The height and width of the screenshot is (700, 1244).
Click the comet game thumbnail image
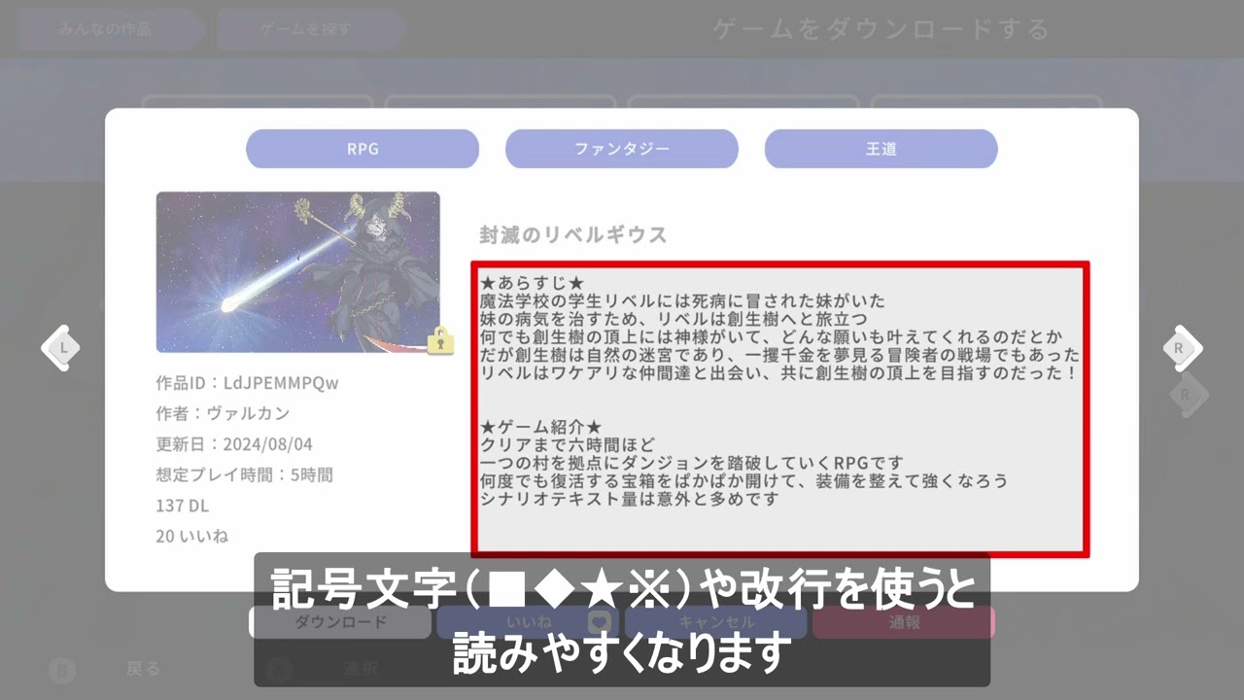297,272
